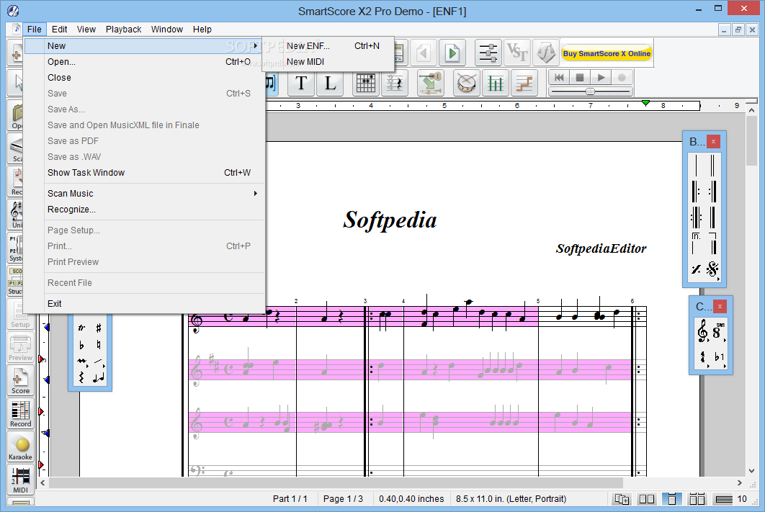Click the rewind to start playback button
Screen dimensions: 765x512
pyautogui.click(x=559, y=78)
